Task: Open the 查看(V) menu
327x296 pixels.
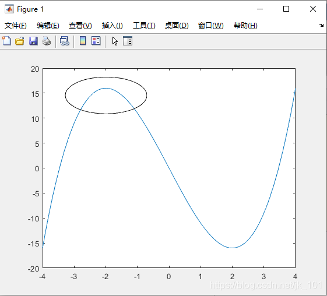Action: pos(80,26)
